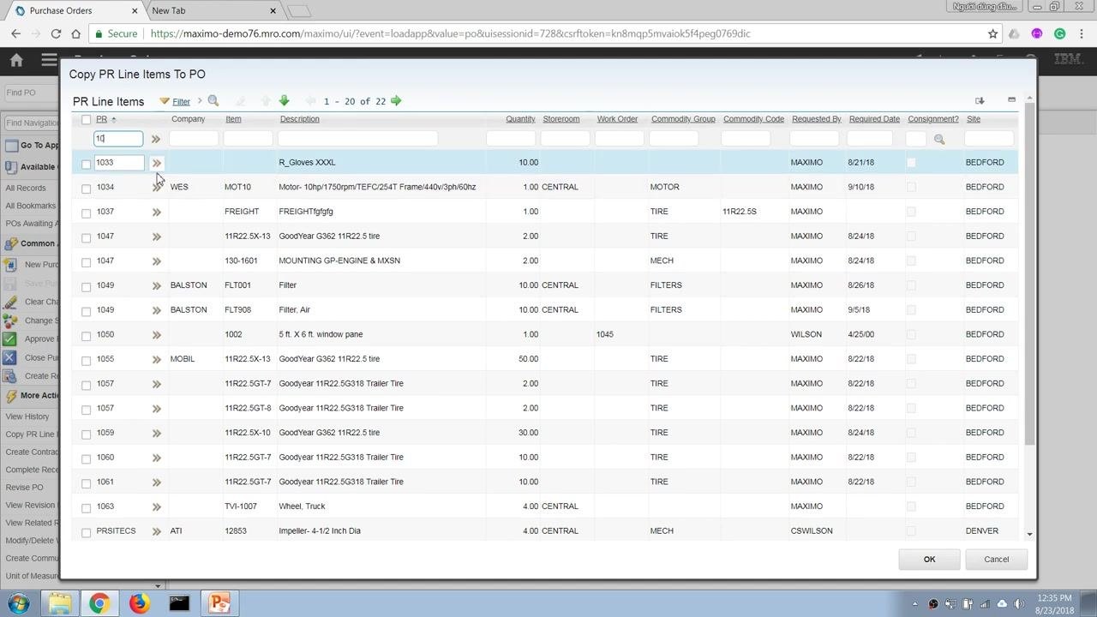Viewport: 1097px width, 617px height.
Task: Select checkbox for PR 1050 window pane
Action: point(86,336)
